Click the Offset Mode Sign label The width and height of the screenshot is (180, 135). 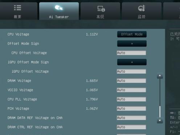coord(23,43)
